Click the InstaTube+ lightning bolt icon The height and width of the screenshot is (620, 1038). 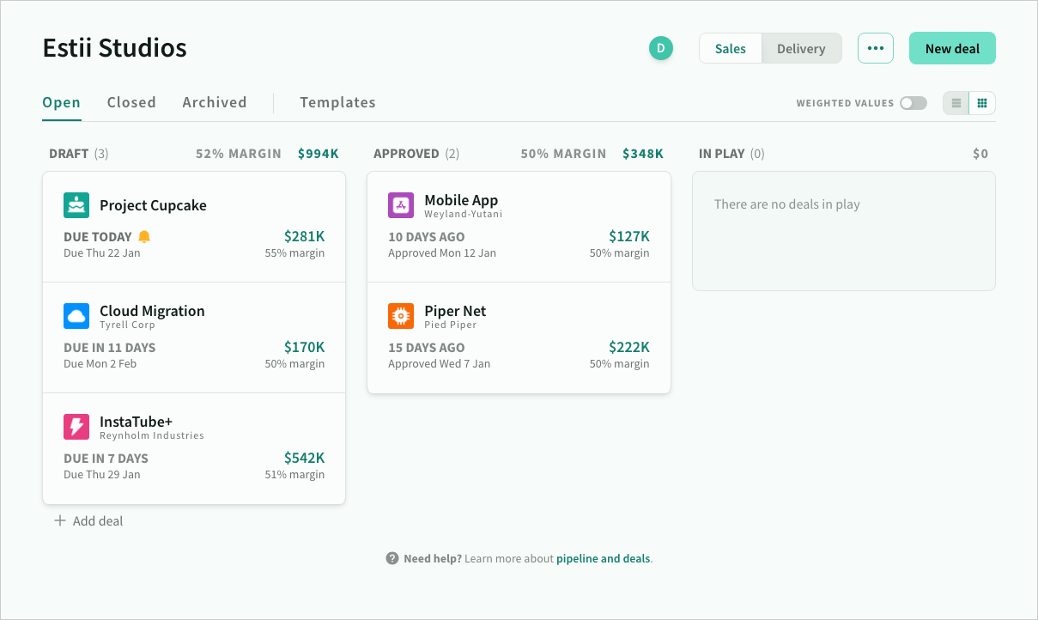click(76, 427)
